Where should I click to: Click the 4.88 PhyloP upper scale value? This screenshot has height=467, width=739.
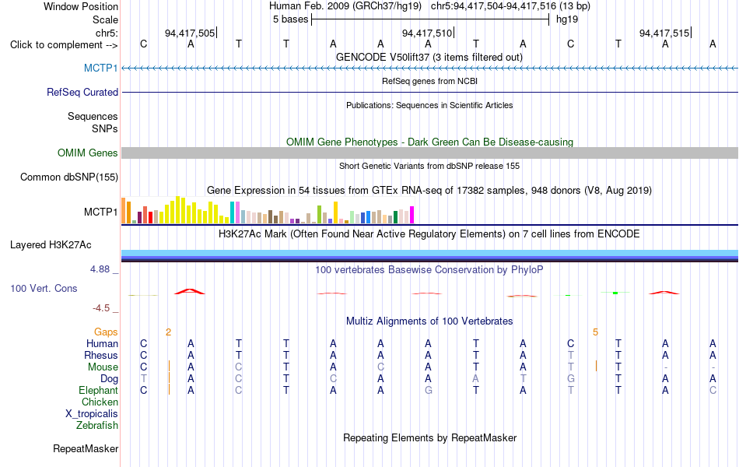[100, 269]
